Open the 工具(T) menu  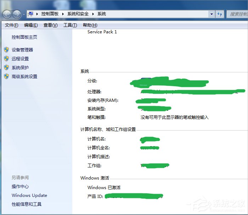[x=70, y=25]
